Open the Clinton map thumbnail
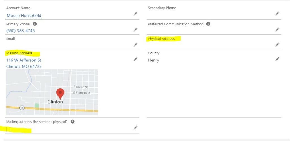This screenshot has width=290, height=141. 52,92
